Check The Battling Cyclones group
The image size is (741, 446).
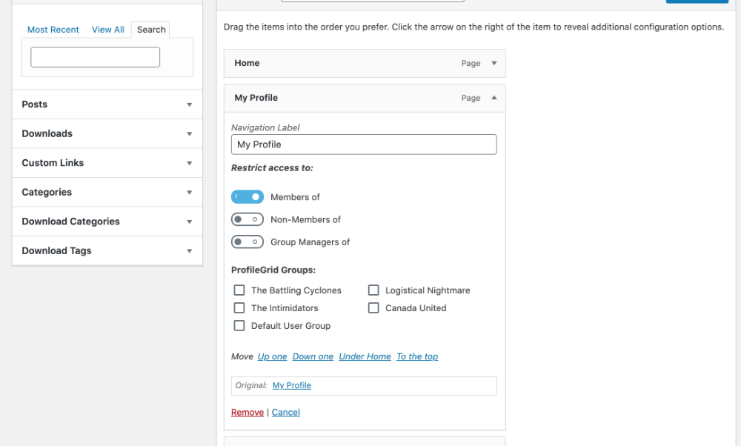239,290
